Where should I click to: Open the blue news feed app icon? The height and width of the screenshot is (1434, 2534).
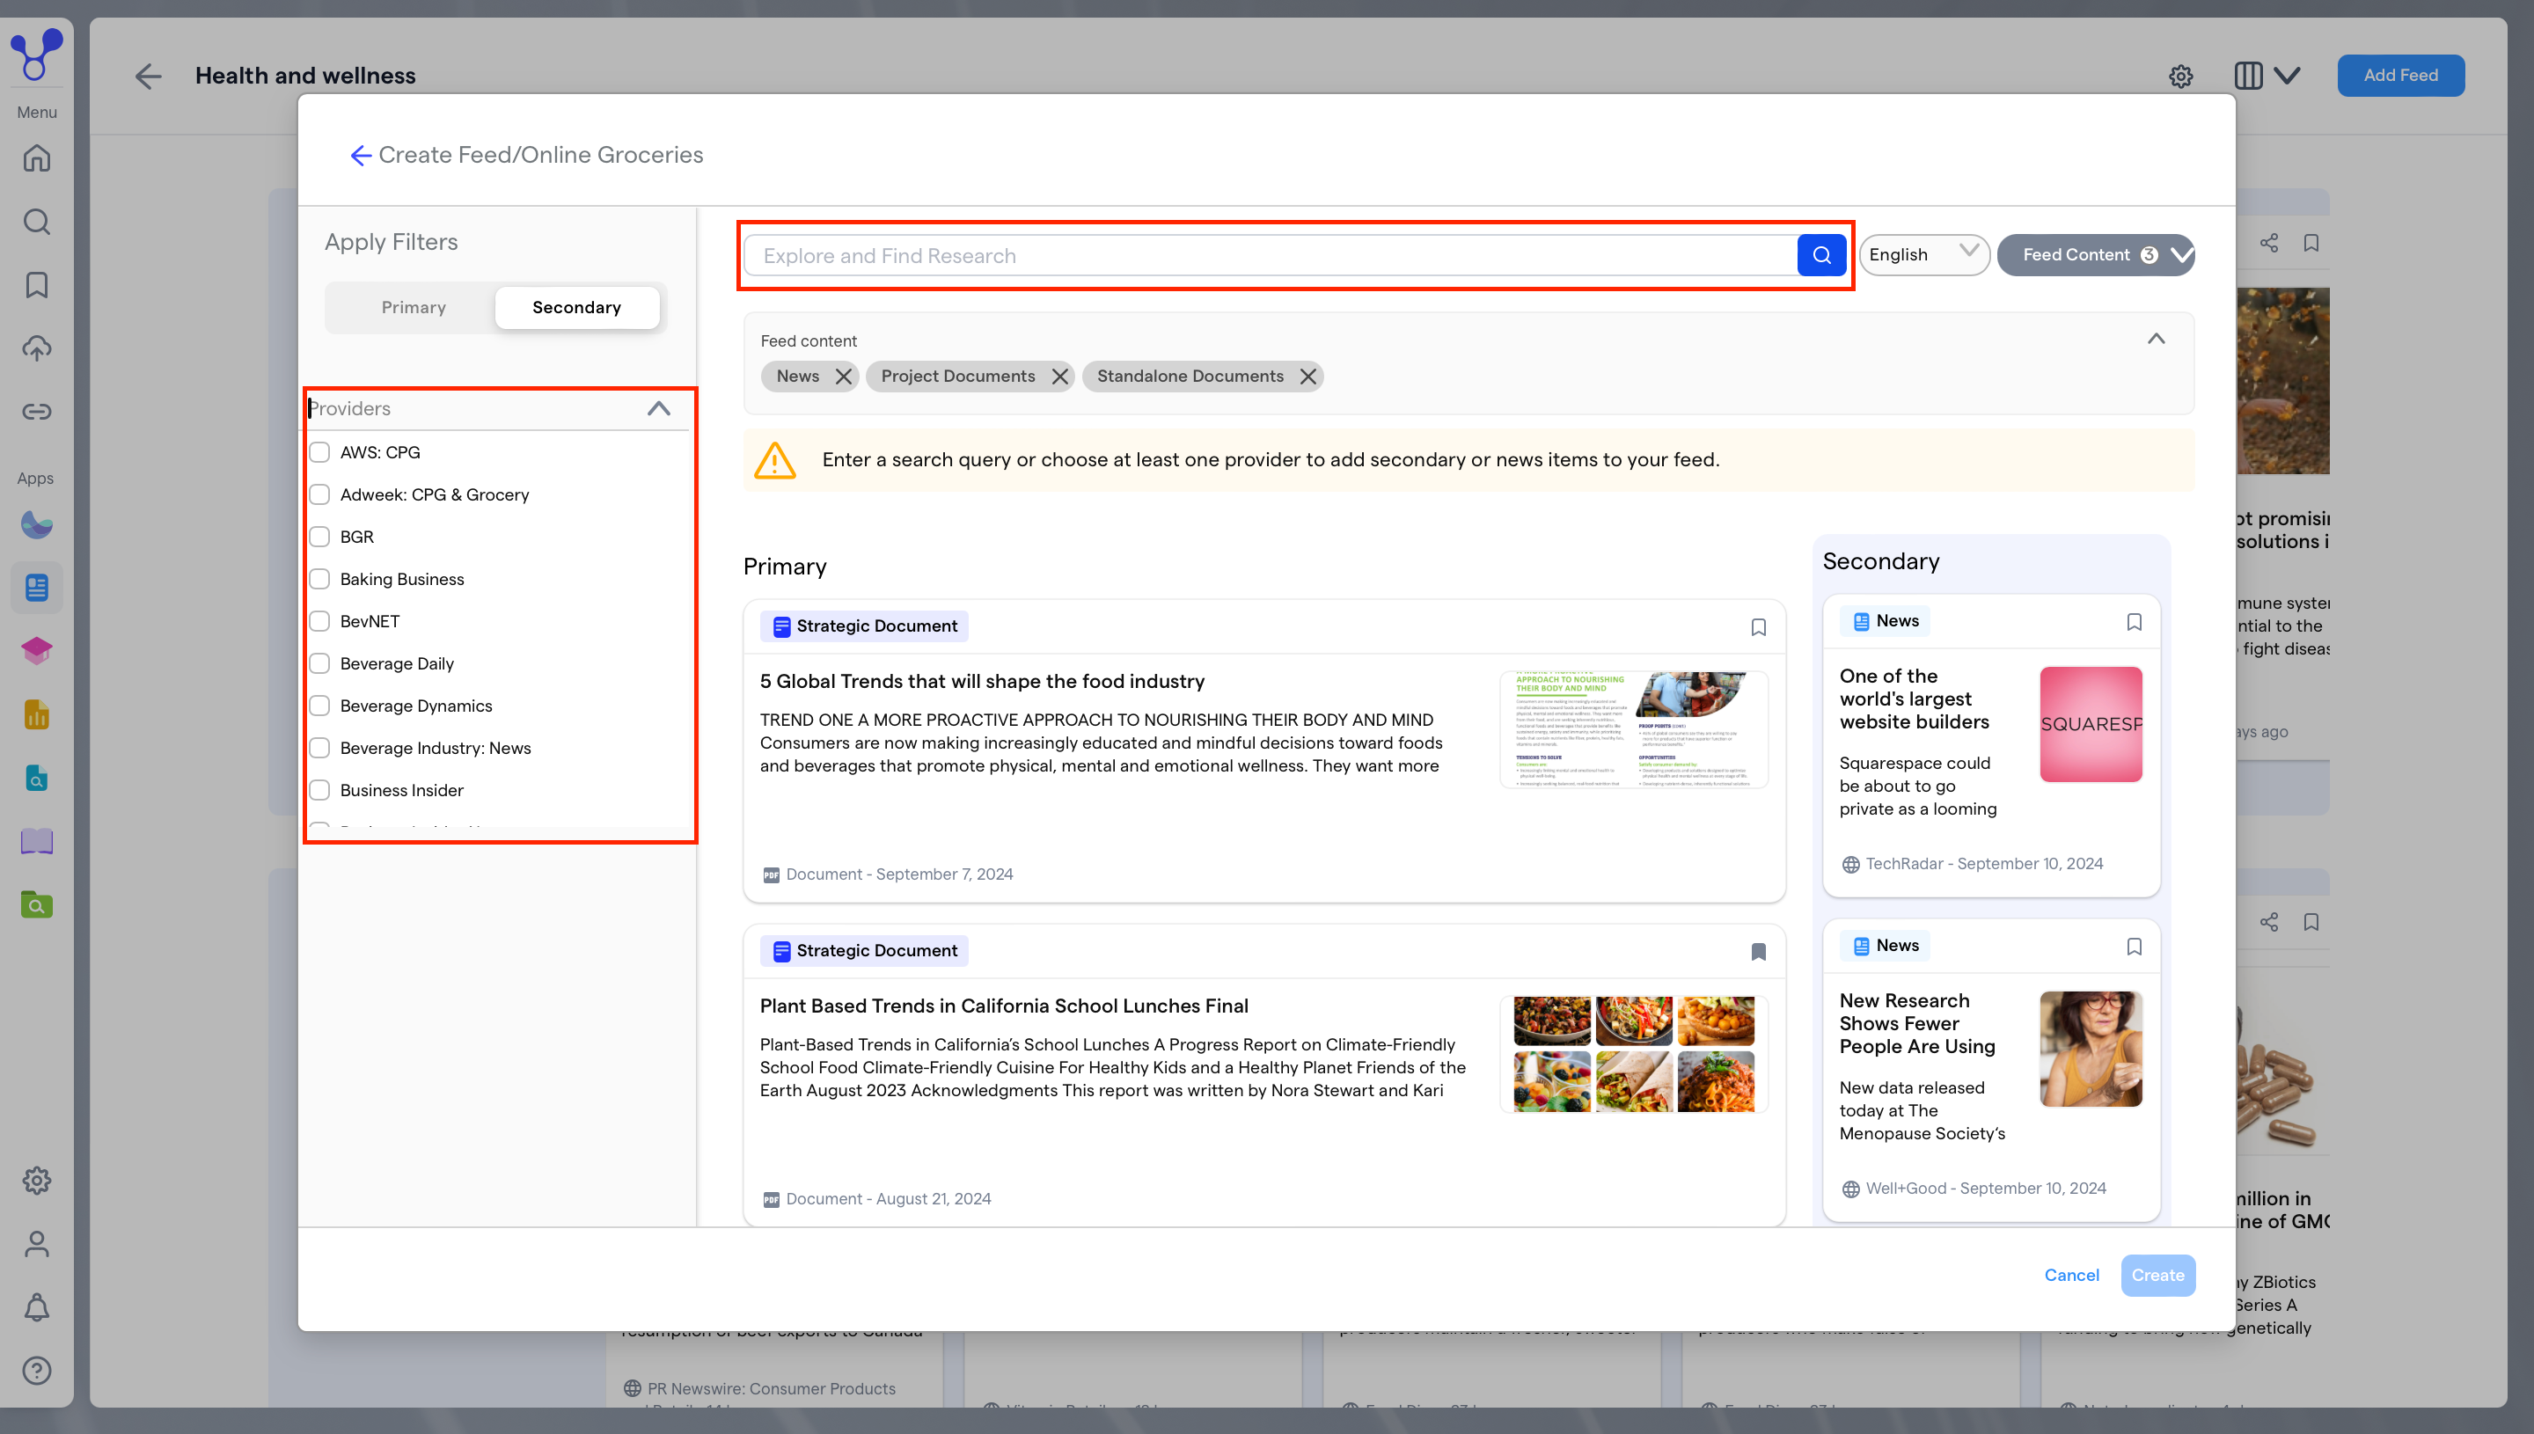tap(36, 588)
